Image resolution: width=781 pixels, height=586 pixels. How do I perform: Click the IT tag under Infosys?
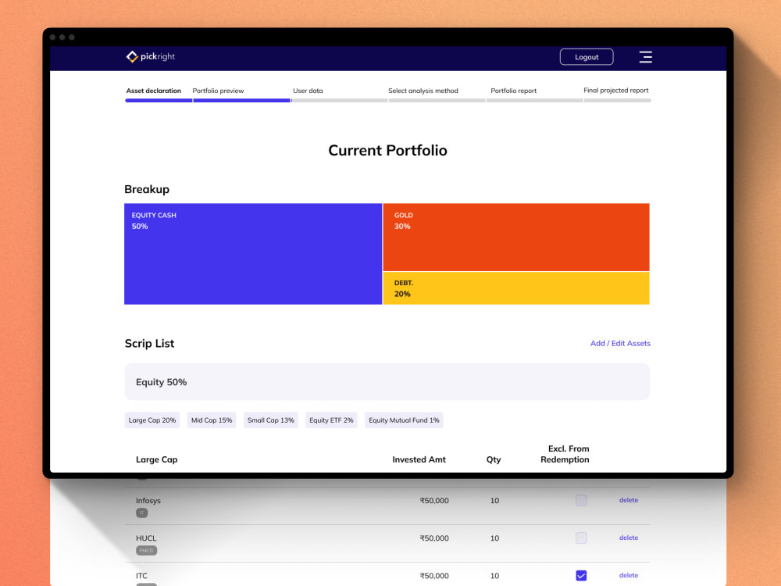coord(142,513)
